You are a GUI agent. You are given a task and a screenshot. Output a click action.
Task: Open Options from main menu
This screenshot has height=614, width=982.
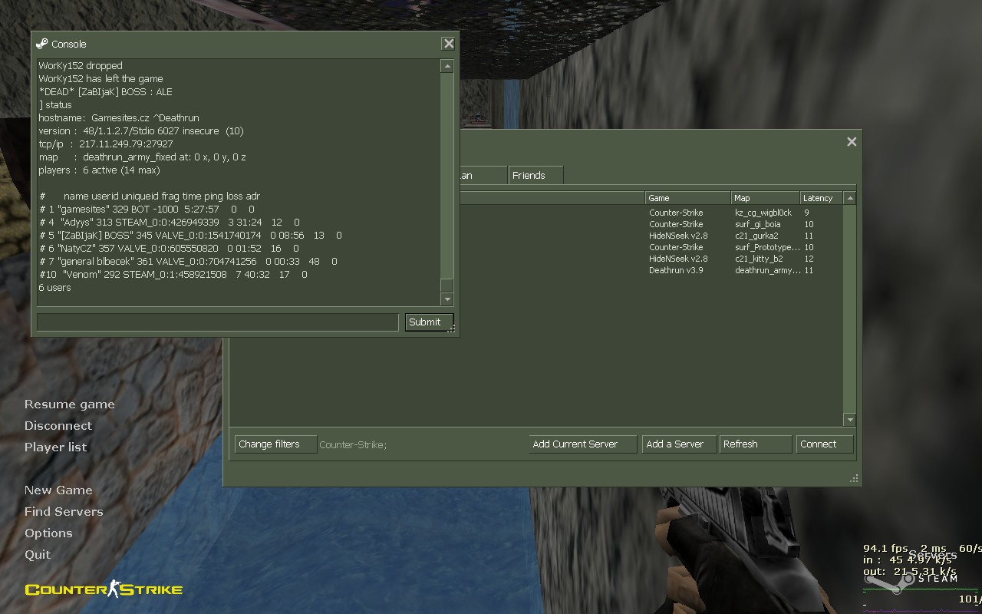tap(48, 533)
